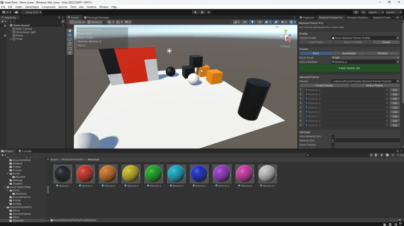Select the Scale tool

(70, 44)
